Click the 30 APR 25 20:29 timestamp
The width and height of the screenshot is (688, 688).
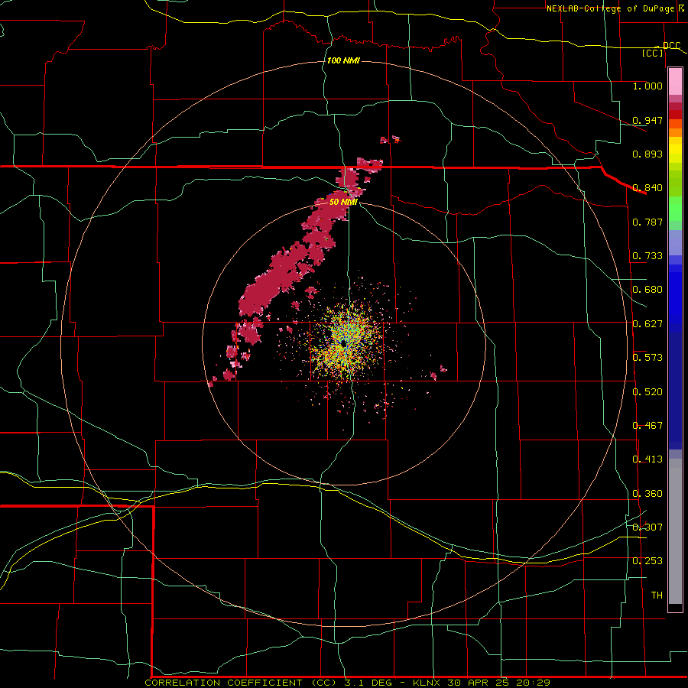coord(499,683)
